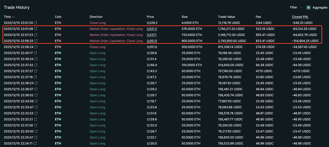Click external link icon for 22:45:17 trade
The width and height of the screenshot is (329, 147).
tap(36, 53)
